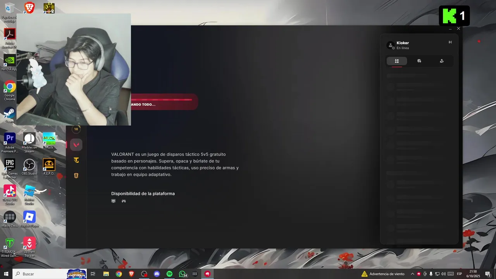Open Marbles on Stream desktop shortcut
496x279 pixels.
click(29, 143)
